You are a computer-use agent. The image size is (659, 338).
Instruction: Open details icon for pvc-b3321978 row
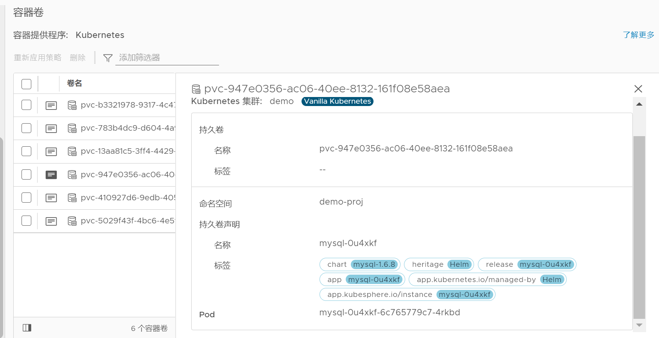51,105
